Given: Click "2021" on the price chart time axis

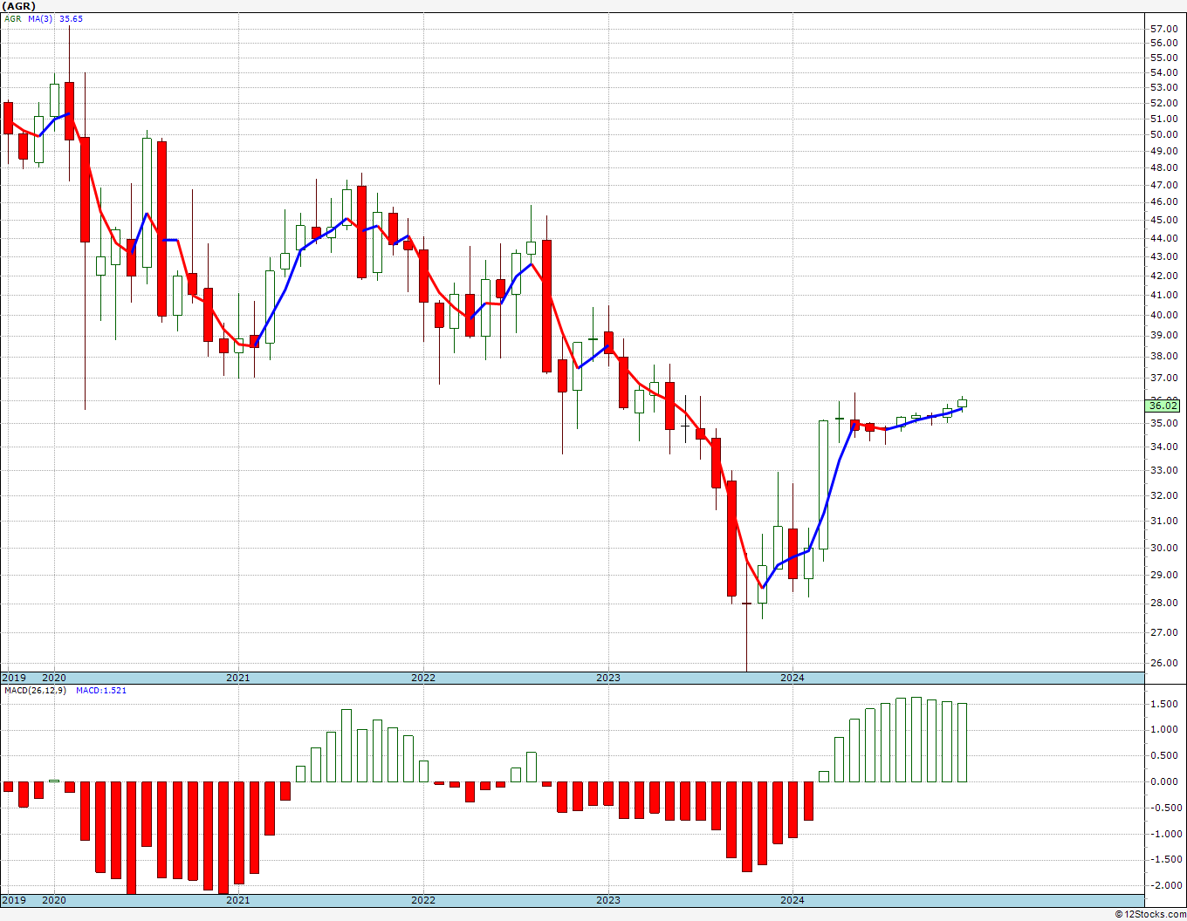Looking at the screenshot, I should pos(238,678).
